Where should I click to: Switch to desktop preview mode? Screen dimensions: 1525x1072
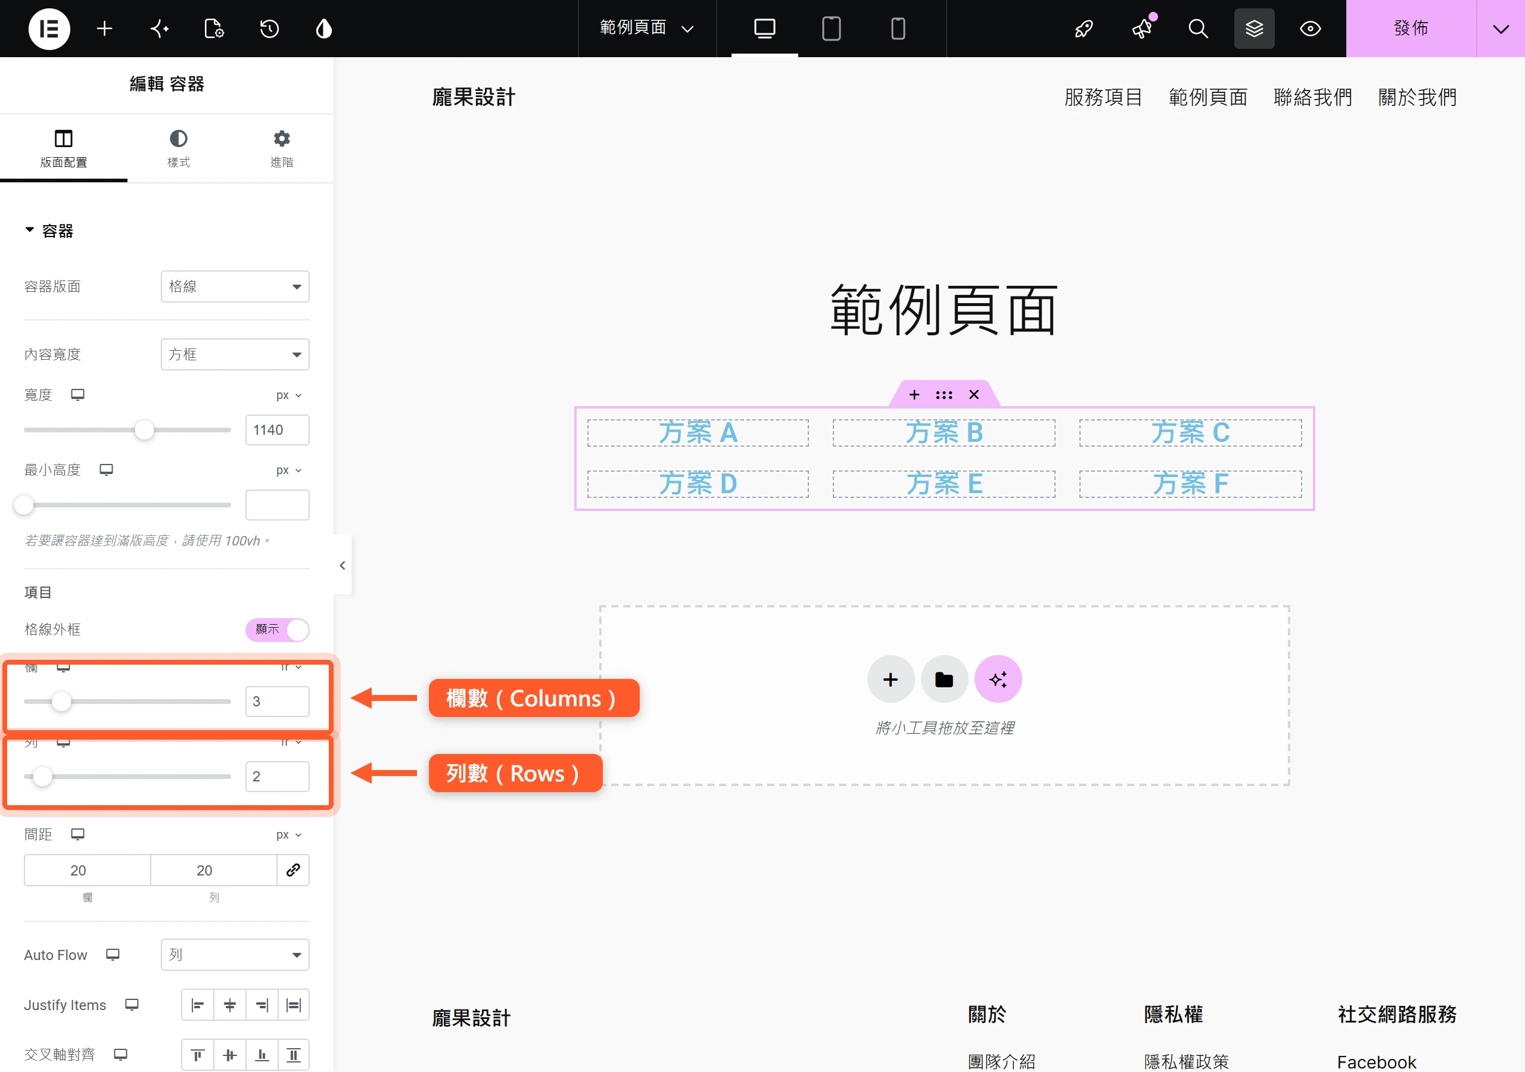[764, 29]
